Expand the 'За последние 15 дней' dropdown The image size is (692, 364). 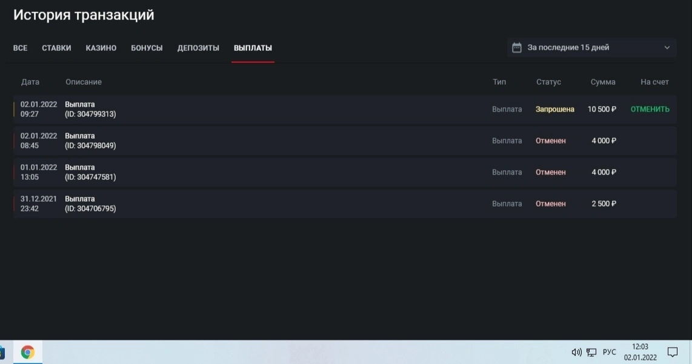(x=591, y=48)
